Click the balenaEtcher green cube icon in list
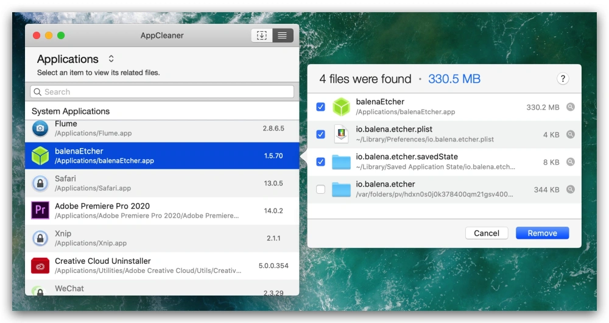This screenshot has width=609, height=323. [x=40, y=155]
